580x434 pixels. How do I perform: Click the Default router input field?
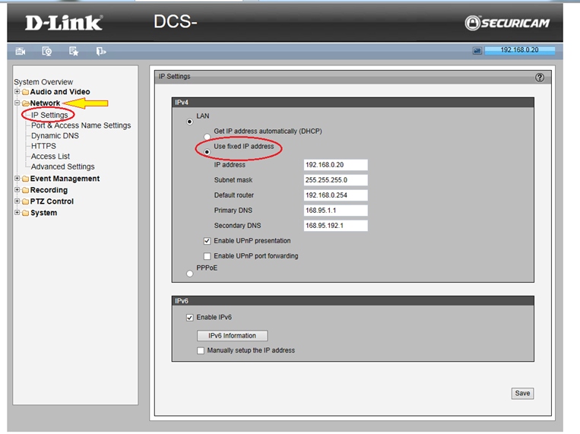[x=335, y=195]
